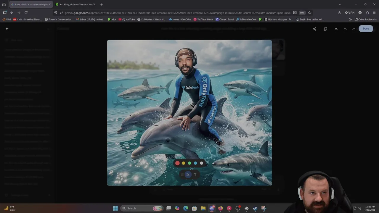Open CNN - Breaking News bookmark

pyautogui.click(x=28, y=20)
